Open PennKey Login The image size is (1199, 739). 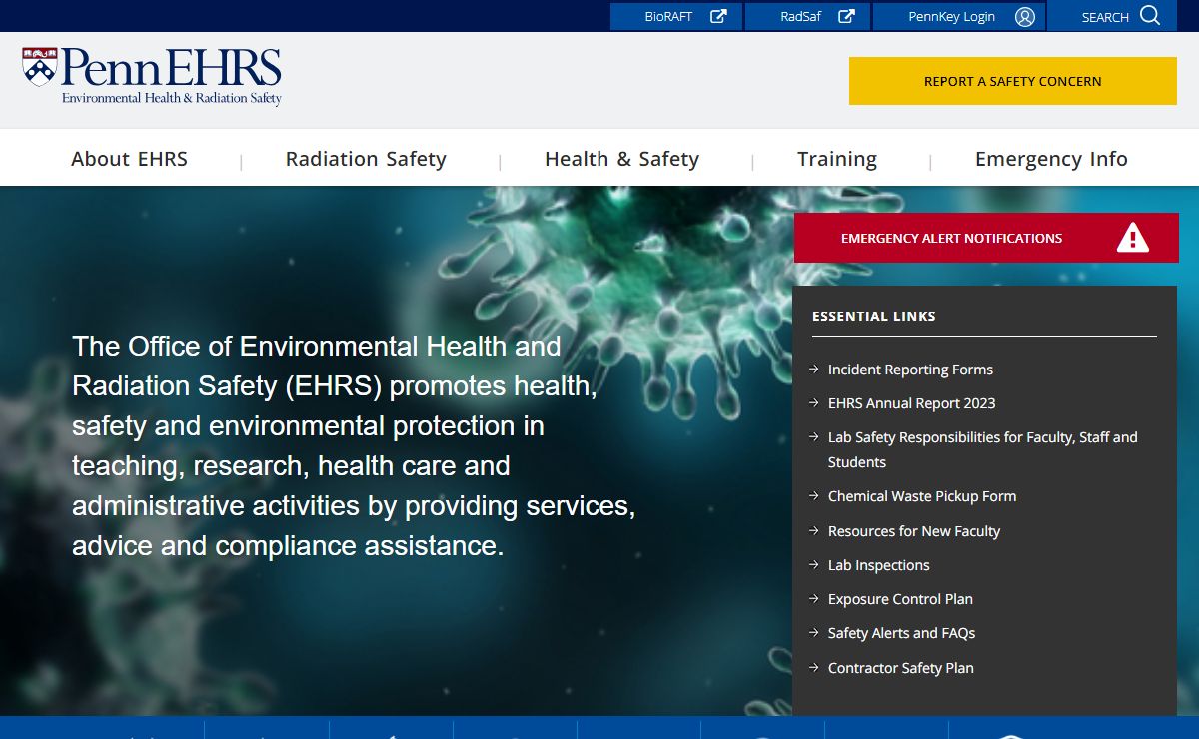959,16
